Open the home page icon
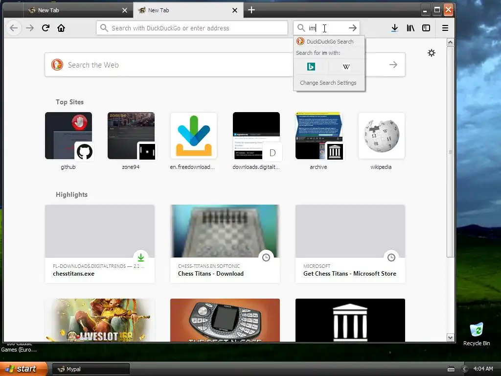 (x=61, y=28)
